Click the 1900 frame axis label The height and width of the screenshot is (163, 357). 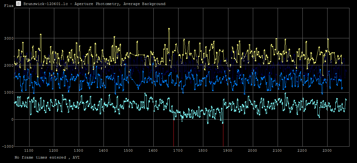[x=228, y=150]
